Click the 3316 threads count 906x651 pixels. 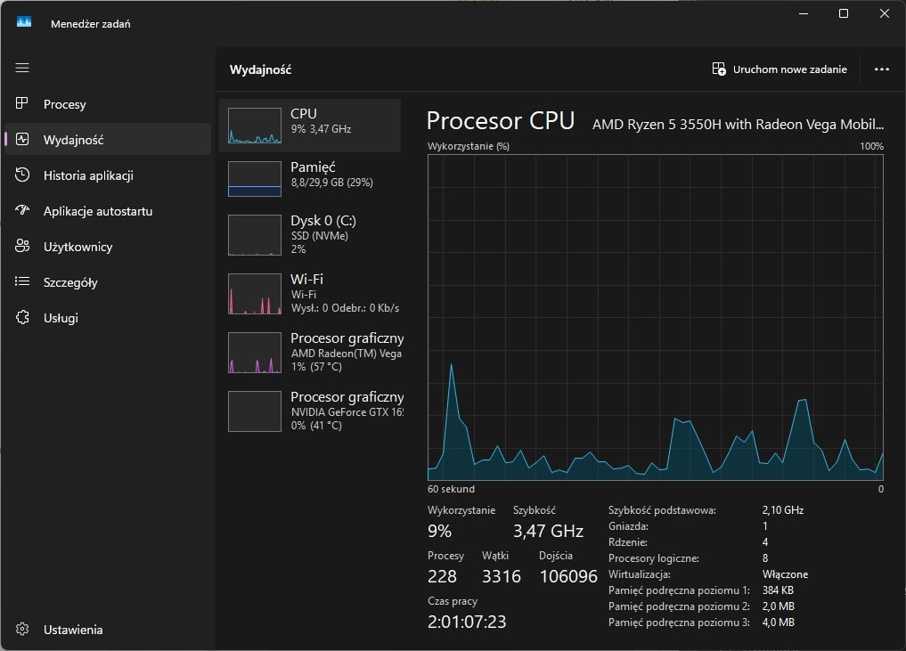pos(502,576)
